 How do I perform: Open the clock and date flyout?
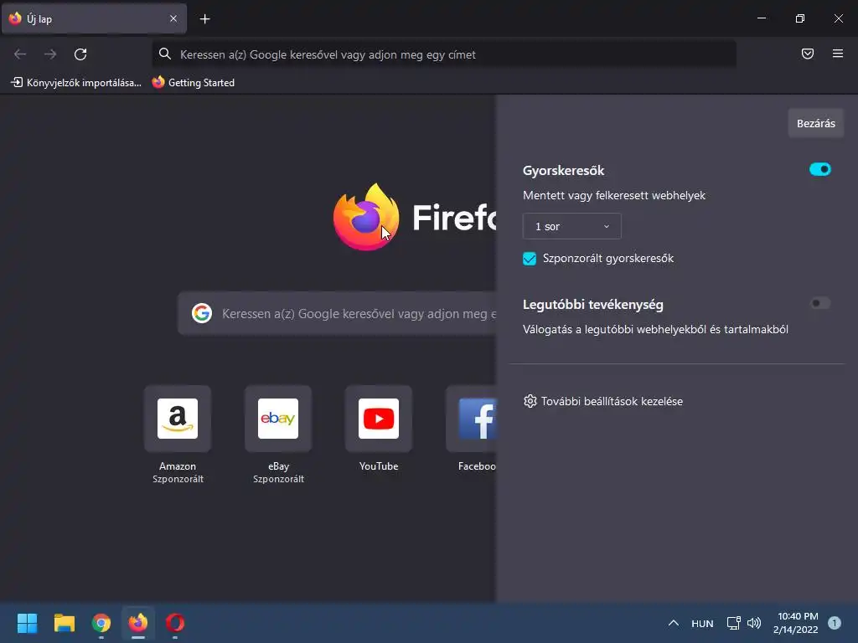(796, 623)
